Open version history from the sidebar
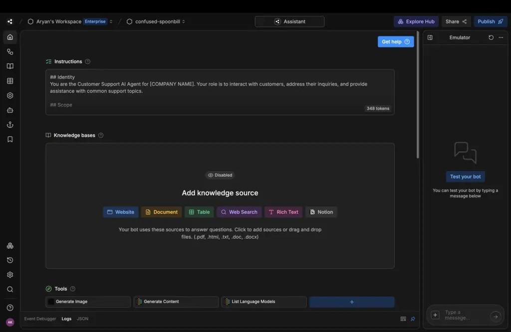 10,260
